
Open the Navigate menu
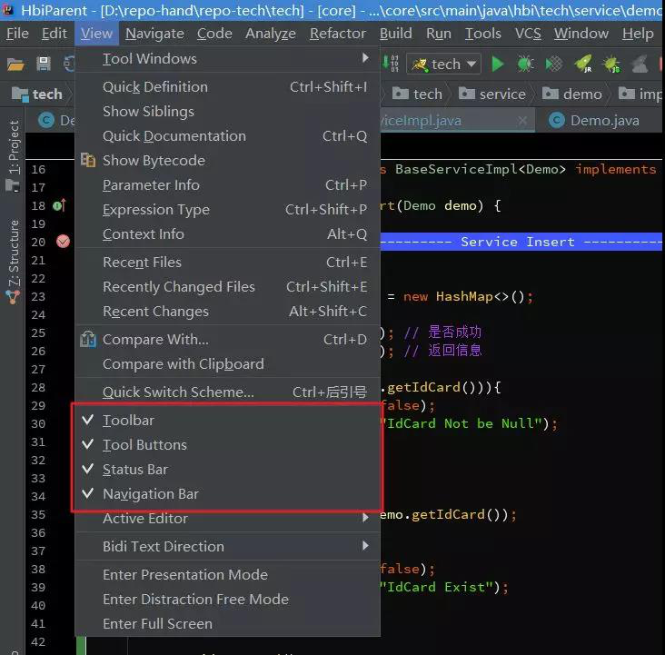coord(154,34)
